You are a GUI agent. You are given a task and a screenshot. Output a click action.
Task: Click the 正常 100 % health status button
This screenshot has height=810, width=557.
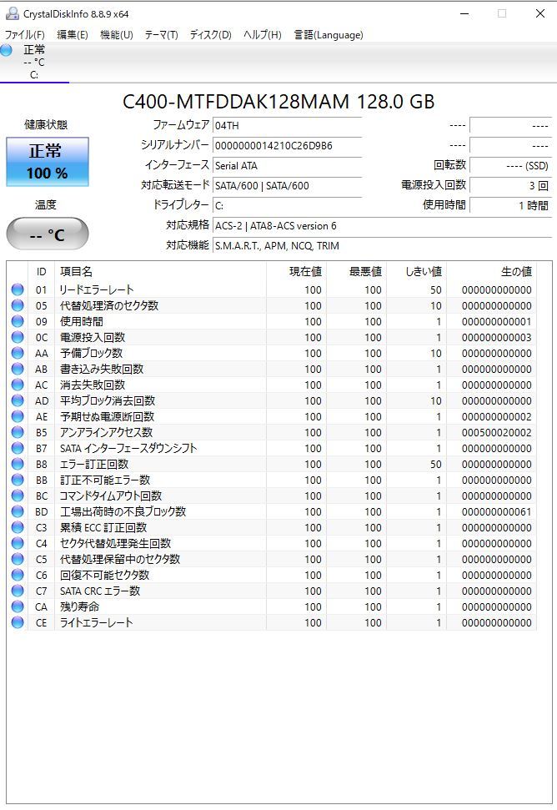pyautogui.click(x=48, y=162)
